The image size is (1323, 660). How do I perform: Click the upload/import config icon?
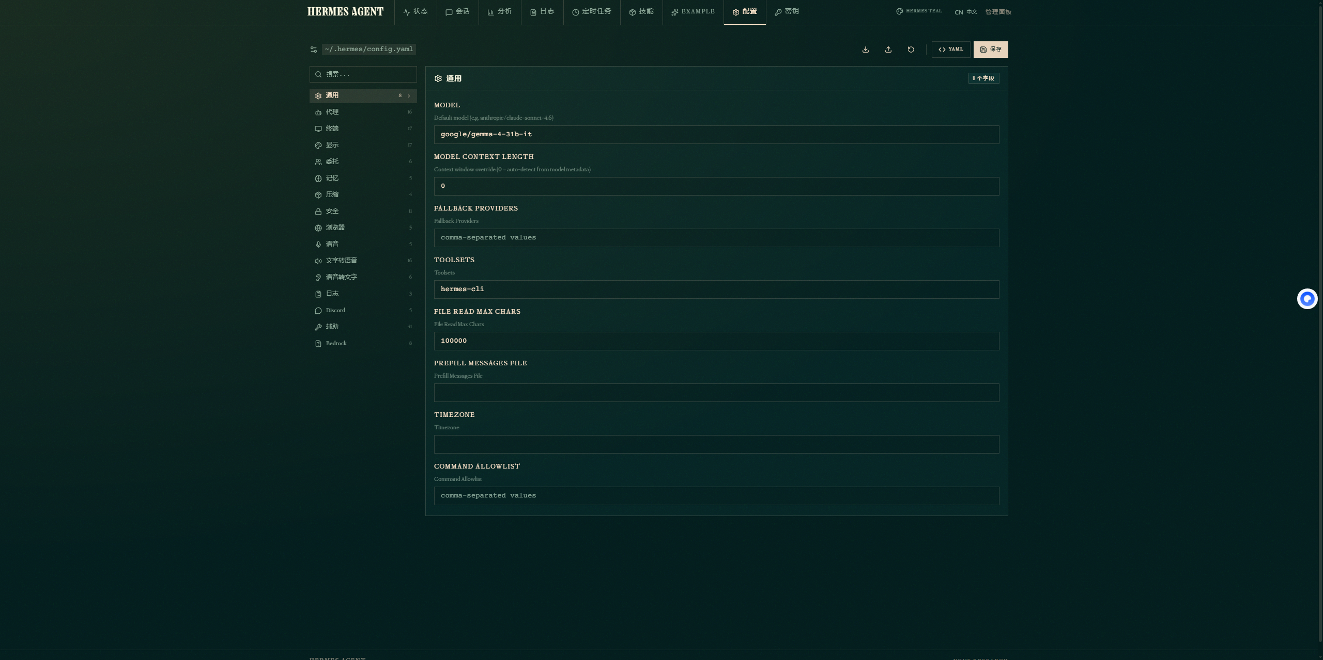888,50
